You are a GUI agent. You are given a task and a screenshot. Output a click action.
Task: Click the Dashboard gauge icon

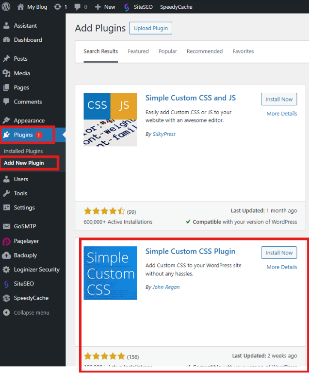[6, 40]
